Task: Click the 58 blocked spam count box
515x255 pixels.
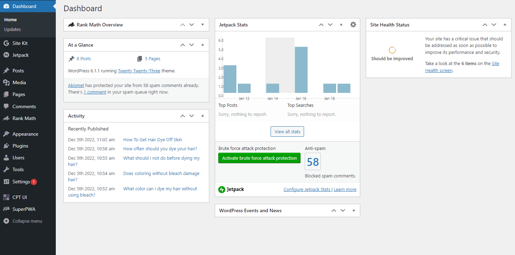Action: [313, 162]
